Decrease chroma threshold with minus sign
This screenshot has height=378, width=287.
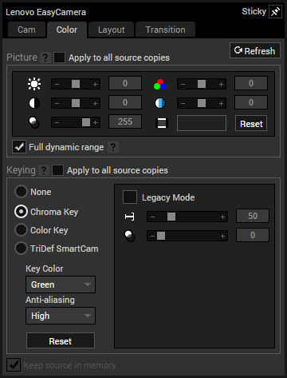coord(152,217)
